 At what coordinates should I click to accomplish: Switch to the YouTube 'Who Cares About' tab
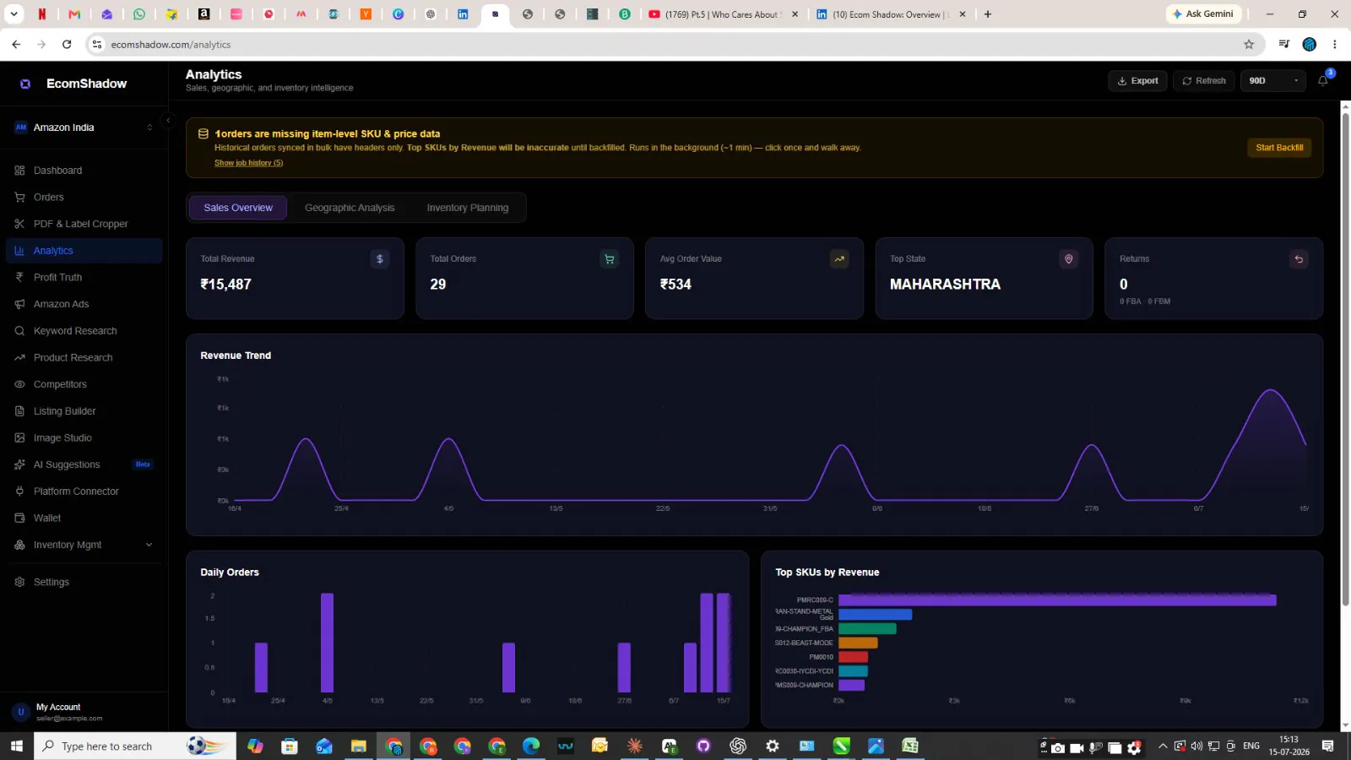(x=722, y=14)
